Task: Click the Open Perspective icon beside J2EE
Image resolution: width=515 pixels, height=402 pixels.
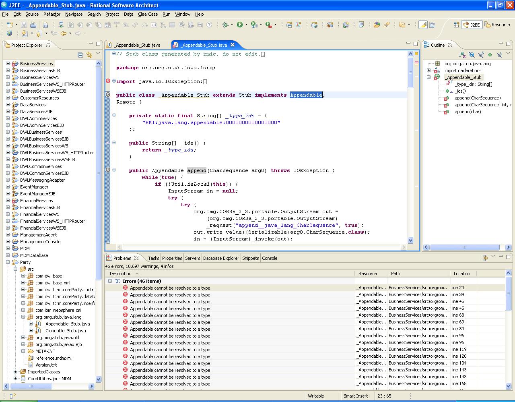Action: [456, 25]
